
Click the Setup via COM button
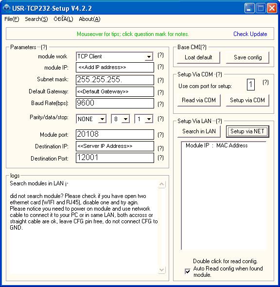(x=247, y=100)
